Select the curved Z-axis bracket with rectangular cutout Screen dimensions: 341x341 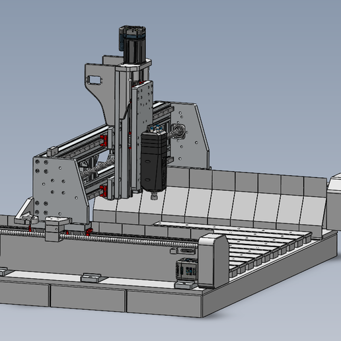point(100,95)
